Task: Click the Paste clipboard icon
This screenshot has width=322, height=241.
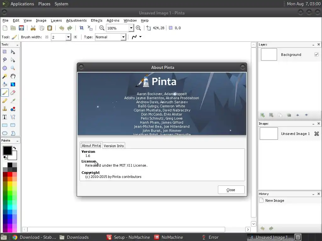Action: tap(50, 28)
